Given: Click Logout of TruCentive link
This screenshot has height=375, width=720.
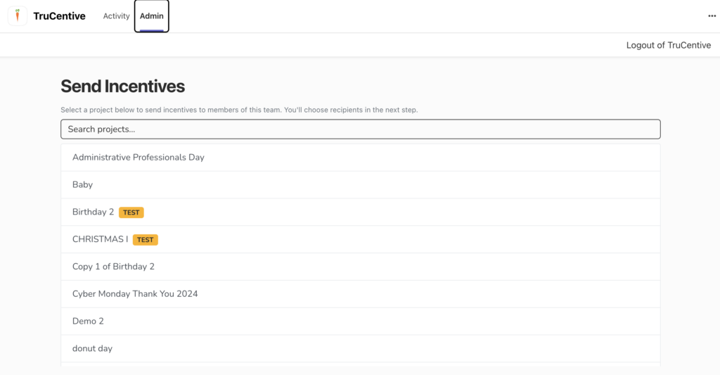Looking at the screenshot, I should 668,45.
